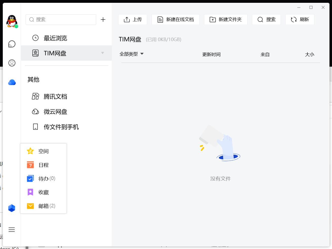332x249 pixels.
Task: Maximize the TIM window
Action: point(311,8)
